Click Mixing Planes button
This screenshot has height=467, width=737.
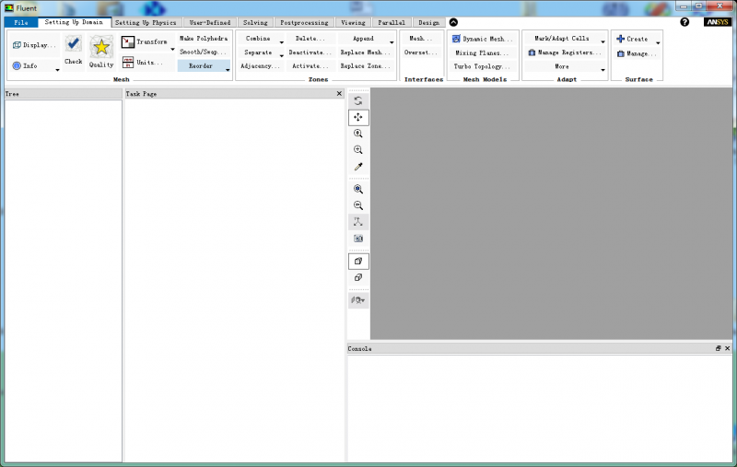[x=482, y=53]
